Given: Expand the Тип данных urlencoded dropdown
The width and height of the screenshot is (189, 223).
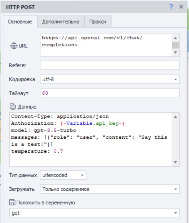Looking at the screenshot, I should tap(82, 175).
